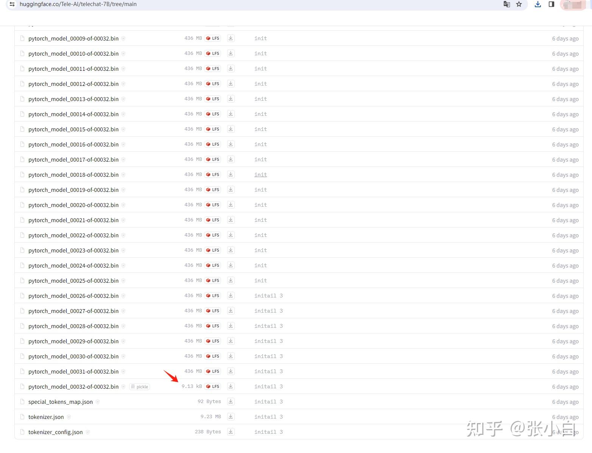Open initail 3 commit on pytorch_model_00027 row
Image resolution: width=592 pixels, height=453 pixels.
point(268,311)
